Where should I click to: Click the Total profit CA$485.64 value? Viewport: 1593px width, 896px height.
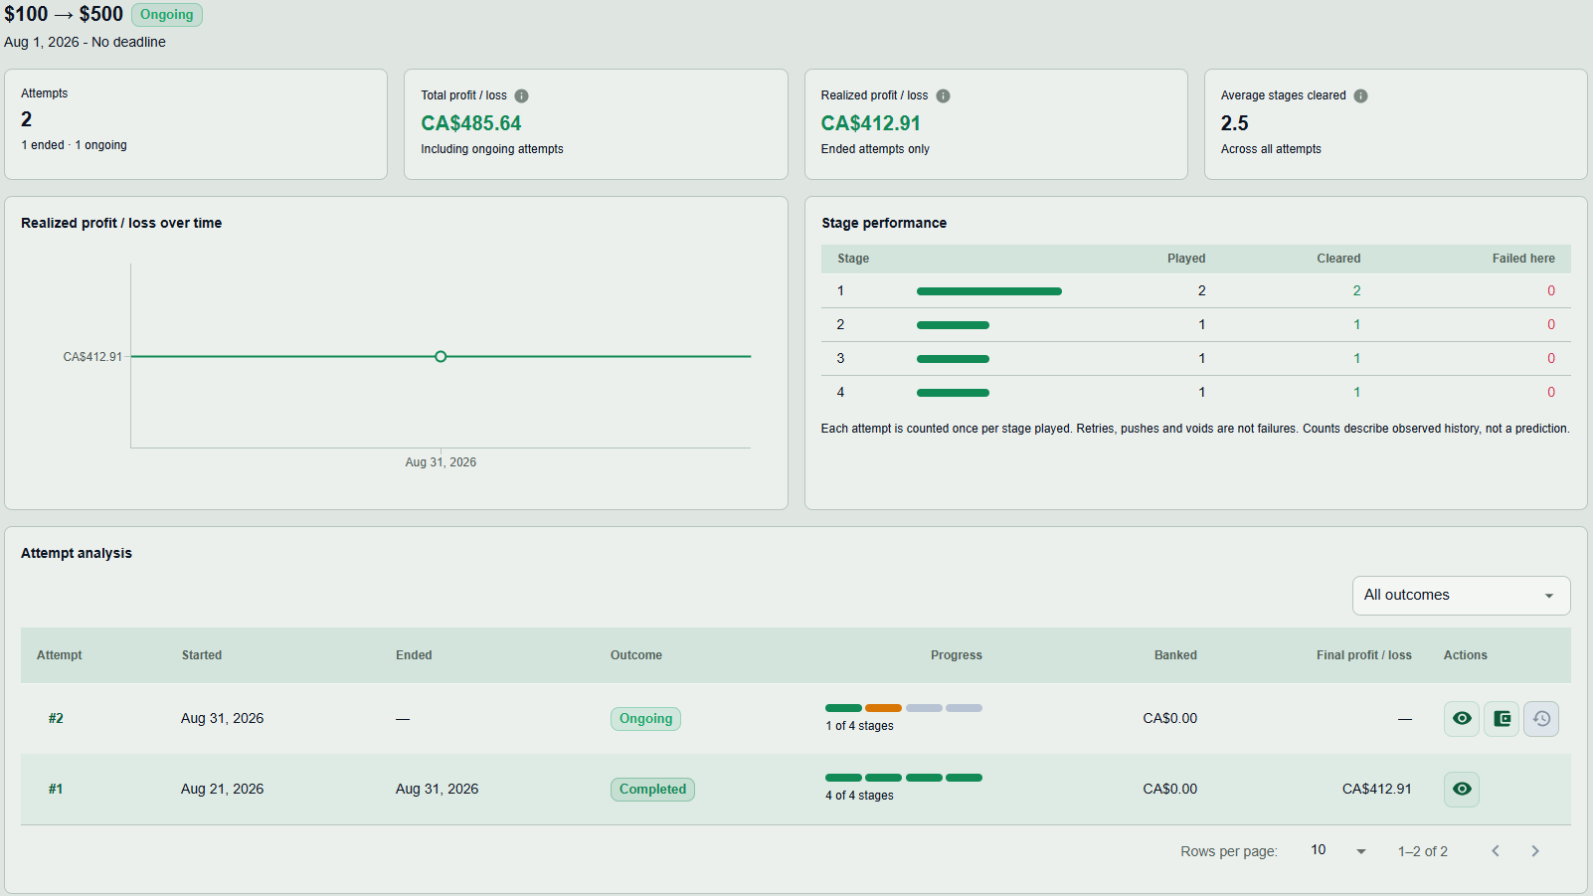471,123
